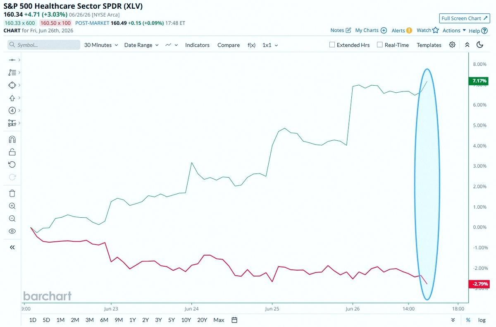Select the 1M range
The height and width of the screenshot is (327, 496).
[x=60, y=320]
